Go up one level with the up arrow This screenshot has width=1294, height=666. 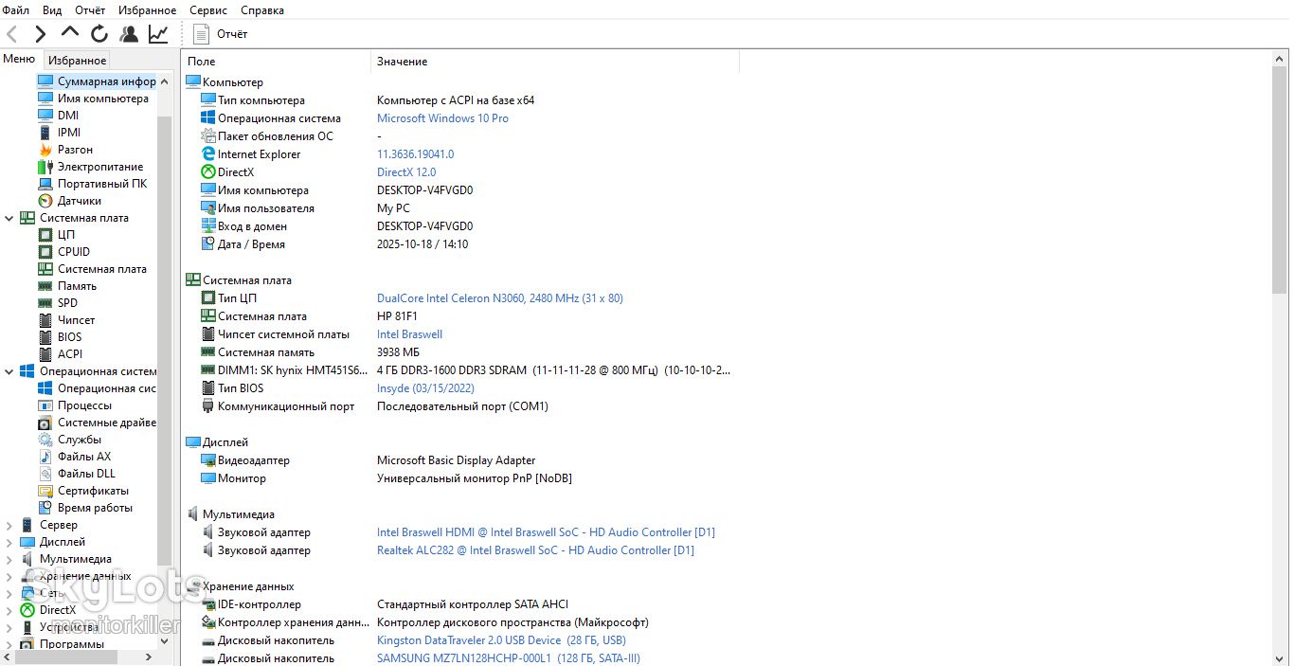tap(69, 33)
